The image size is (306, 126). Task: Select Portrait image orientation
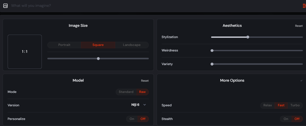pyautogui.click(x=64, y=45)
